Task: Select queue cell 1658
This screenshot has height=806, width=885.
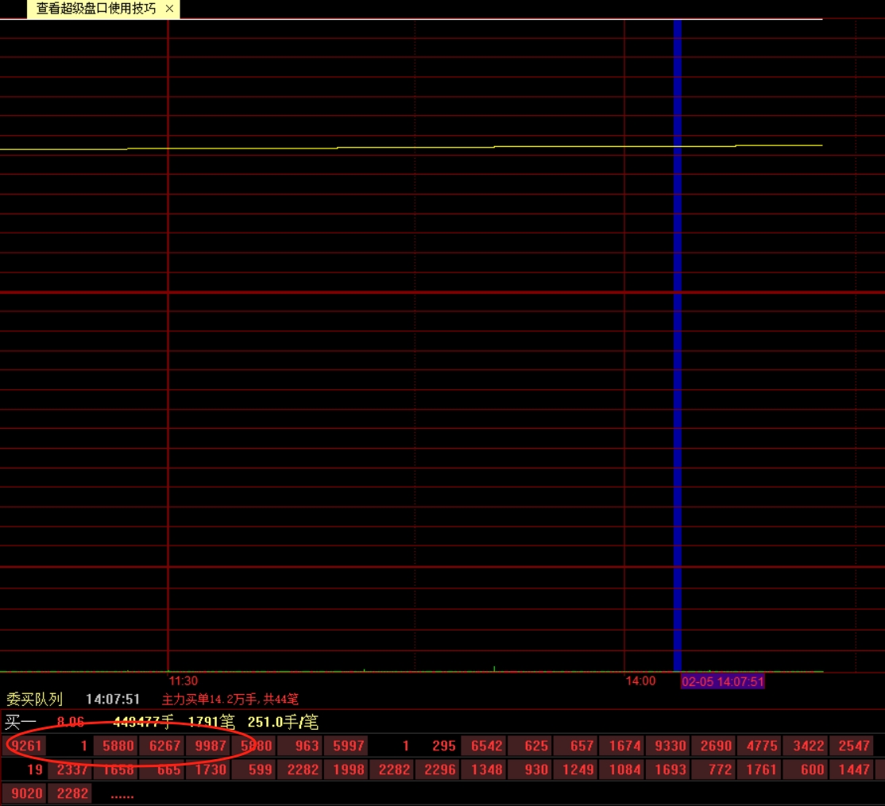Action: click(116, 769)
